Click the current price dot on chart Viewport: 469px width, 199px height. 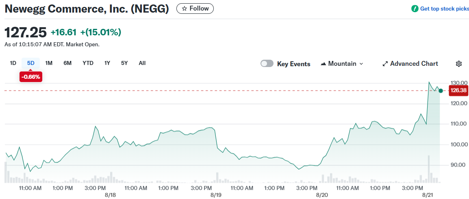[x=441, y=91]
